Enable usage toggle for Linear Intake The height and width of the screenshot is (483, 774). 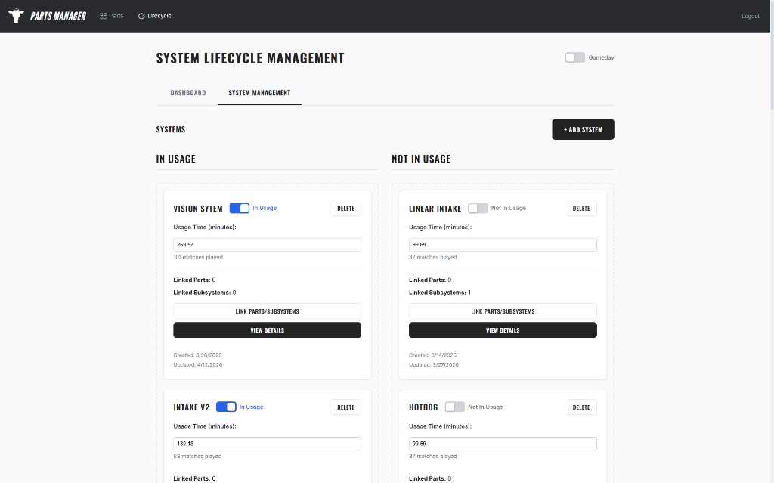[478, 208]
